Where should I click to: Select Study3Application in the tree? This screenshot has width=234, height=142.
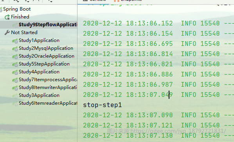point(39,95)
